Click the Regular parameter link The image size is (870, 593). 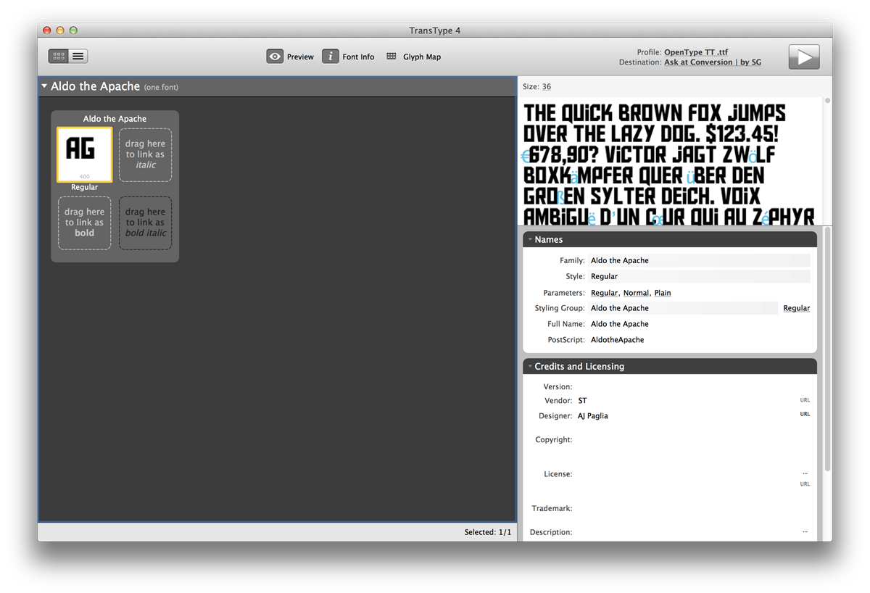click(605, 293)
